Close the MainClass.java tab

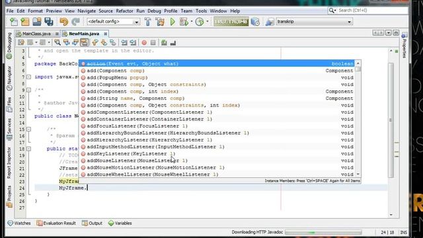pos(57,34)
